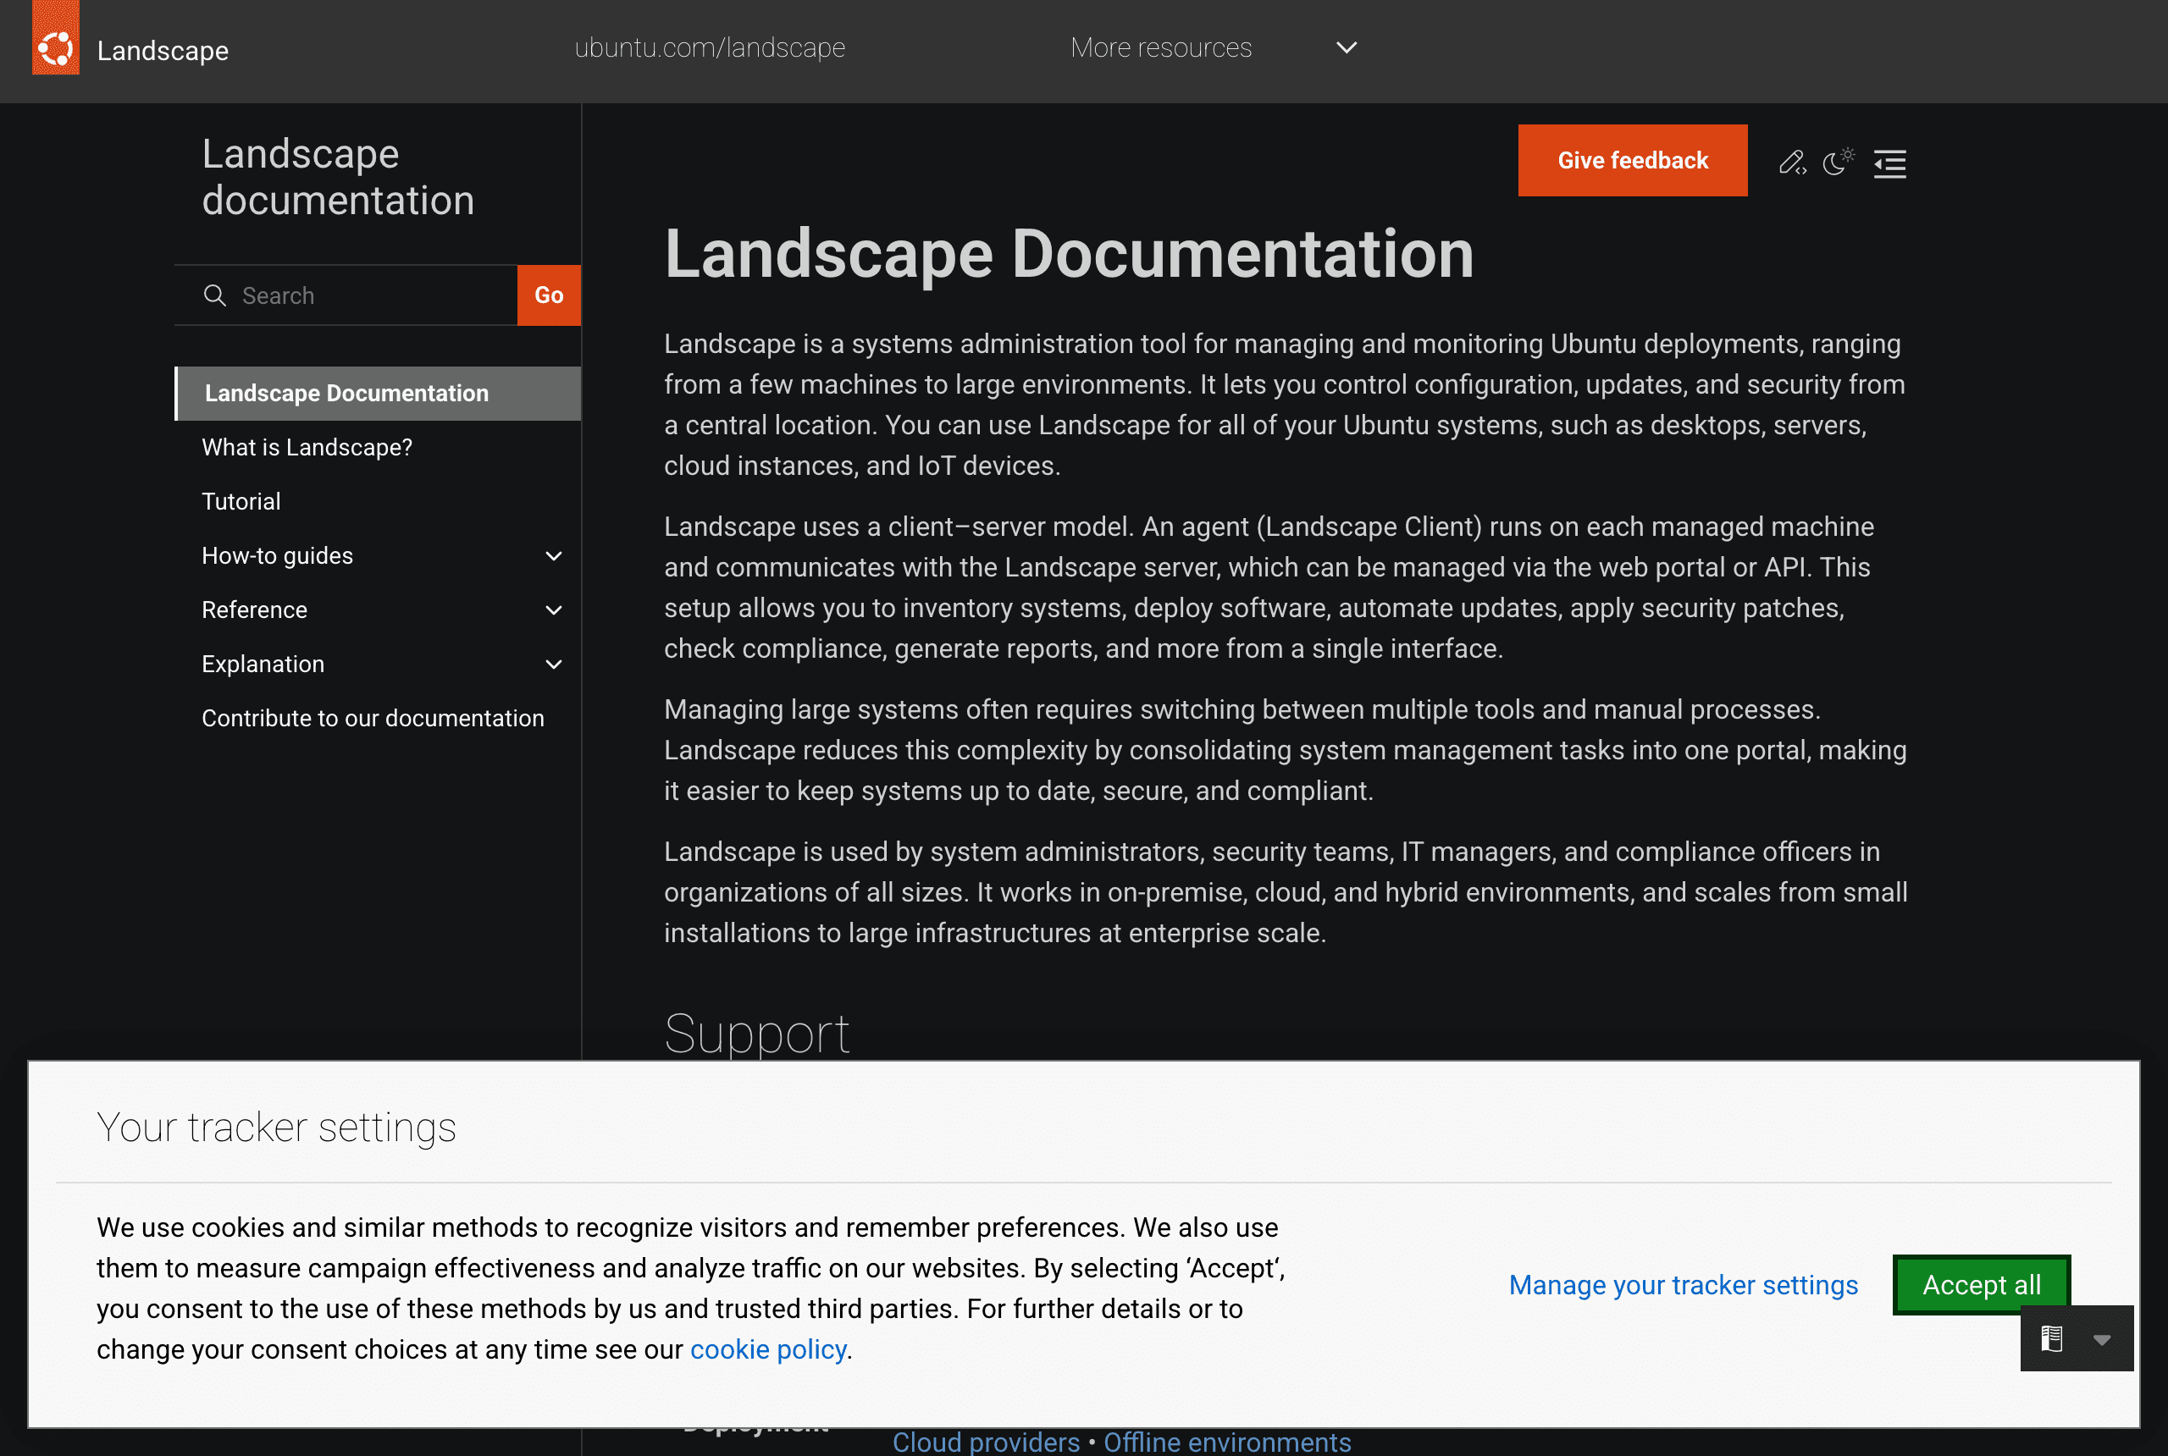Click the Give feedback button

tap(1632, 161)
